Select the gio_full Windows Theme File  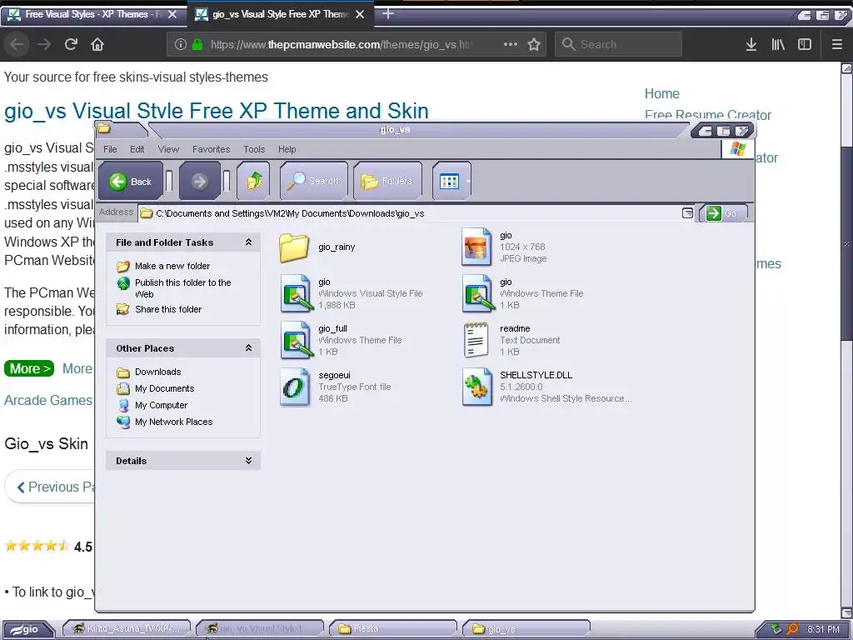297,340
